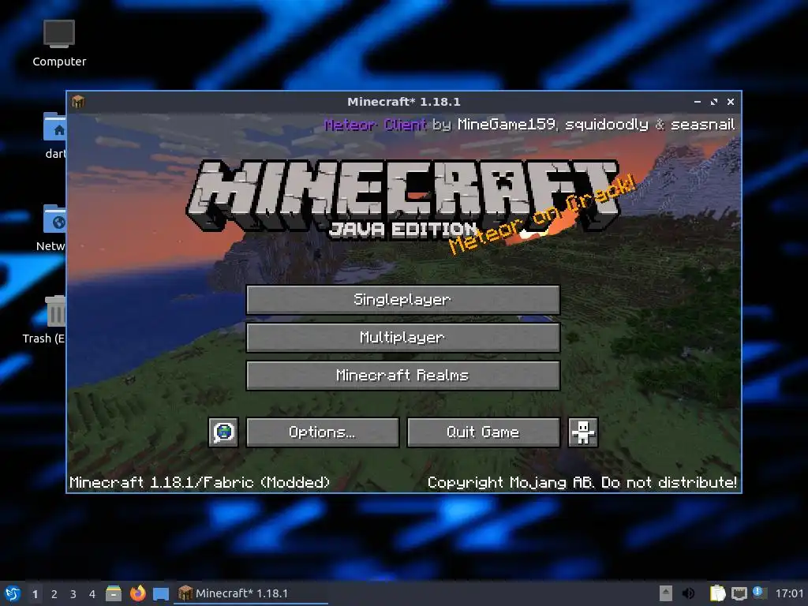Click the removable media tray icon
808x606 pixels.
pos(666,593)
